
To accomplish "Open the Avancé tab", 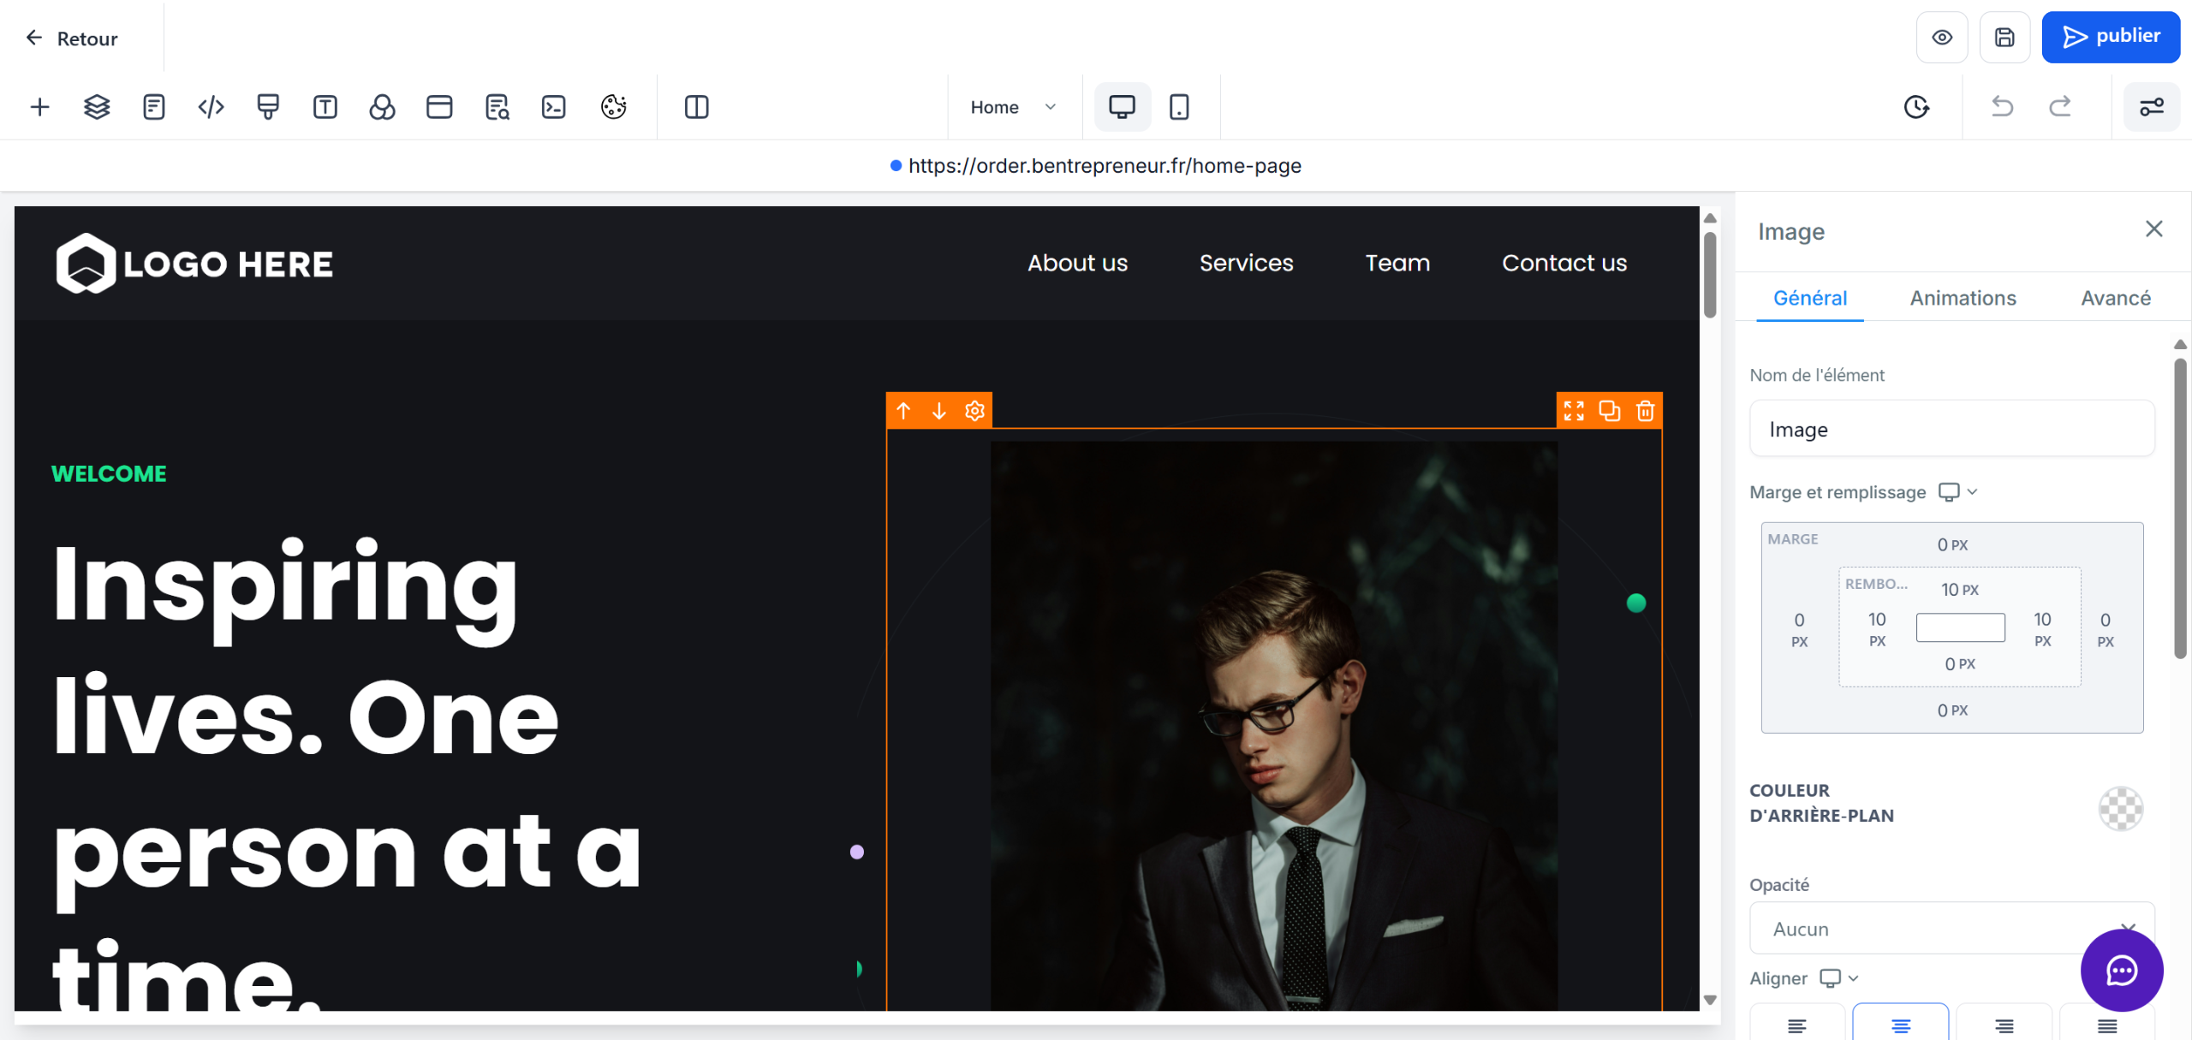I will (2115, 298).
